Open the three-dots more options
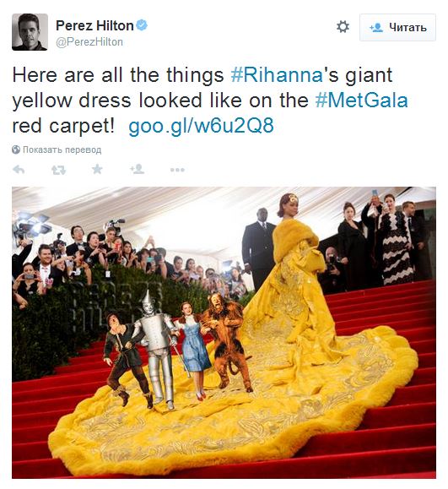 click(x=177, y=170)
